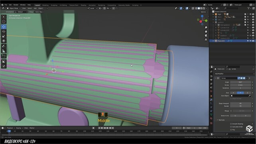Image resolution: width=256 pixels, height=144 pixels.
Task: Switch to the Shading workspace tab
Action: tap(83, 5)
